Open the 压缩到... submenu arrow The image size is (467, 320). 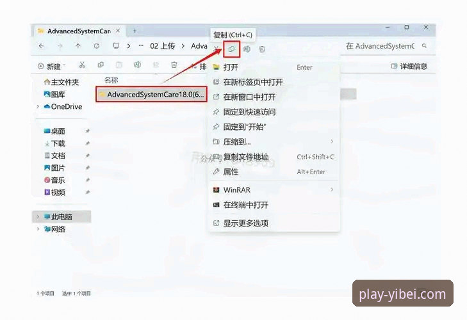(x=332, y=141)
